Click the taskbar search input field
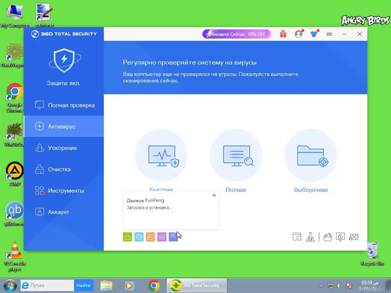 pos(47,285)
